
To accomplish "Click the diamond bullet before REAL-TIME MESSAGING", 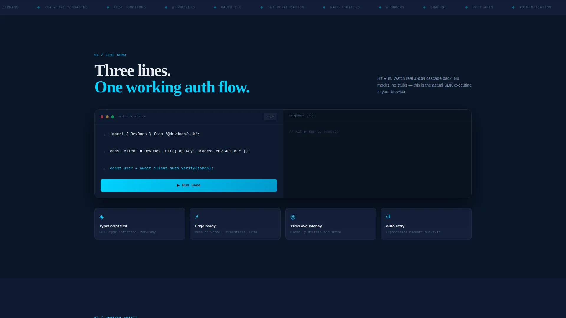I will pos(38,7).
